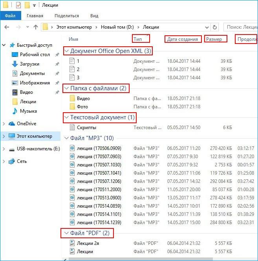Click Properties icon in quick access toolbar
Screen dimensions: 258x261
[18, 5]
